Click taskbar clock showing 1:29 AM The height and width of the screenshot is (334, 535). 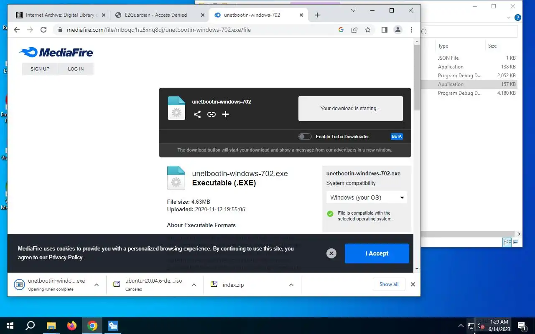point(499,326)
